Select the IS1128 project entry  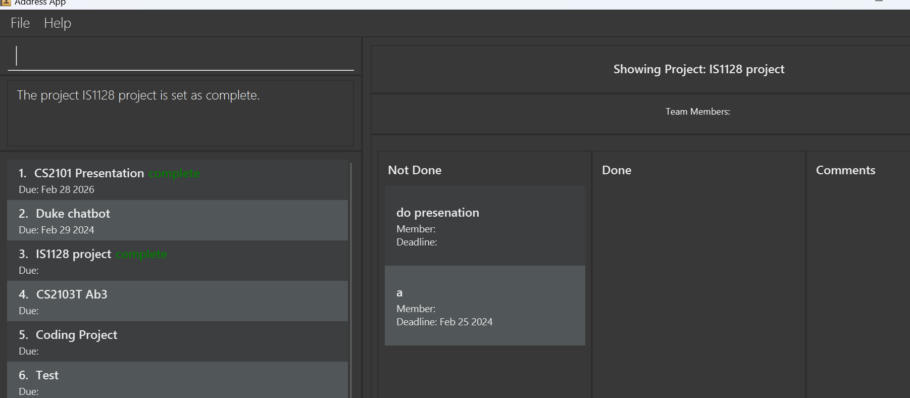(177, 261)
